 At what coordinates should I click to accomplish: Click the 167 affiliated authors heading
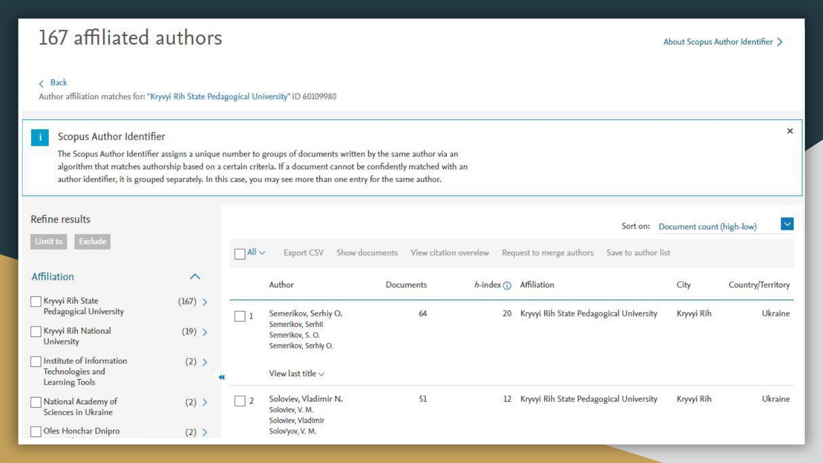coord(130,38)
